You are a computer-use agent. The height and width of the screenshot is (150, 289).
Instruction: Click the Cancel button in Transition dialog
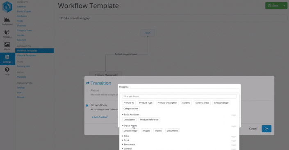pos(253,129)
